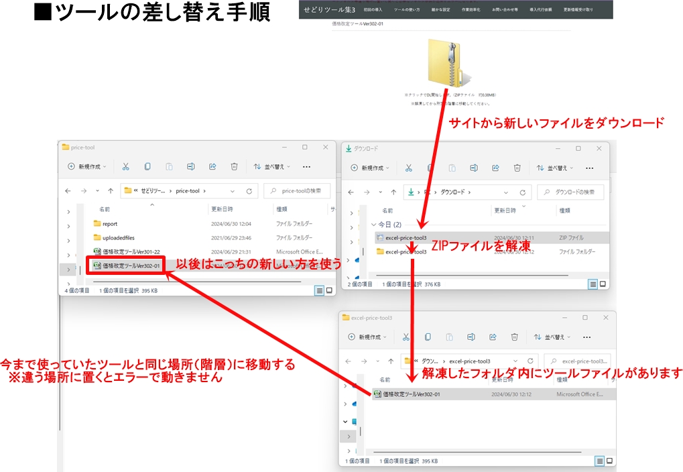The image size is (683, 472).
Task: Select excel-price-tool3 ZIP file in Downloads
Action: 406,237
